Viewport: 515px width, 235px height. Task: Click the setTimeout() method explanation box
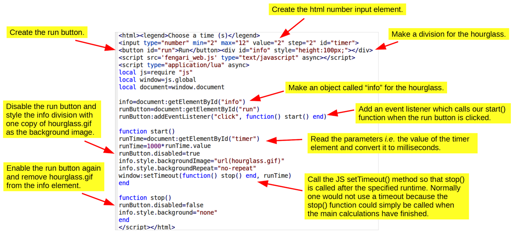(386, 196)
